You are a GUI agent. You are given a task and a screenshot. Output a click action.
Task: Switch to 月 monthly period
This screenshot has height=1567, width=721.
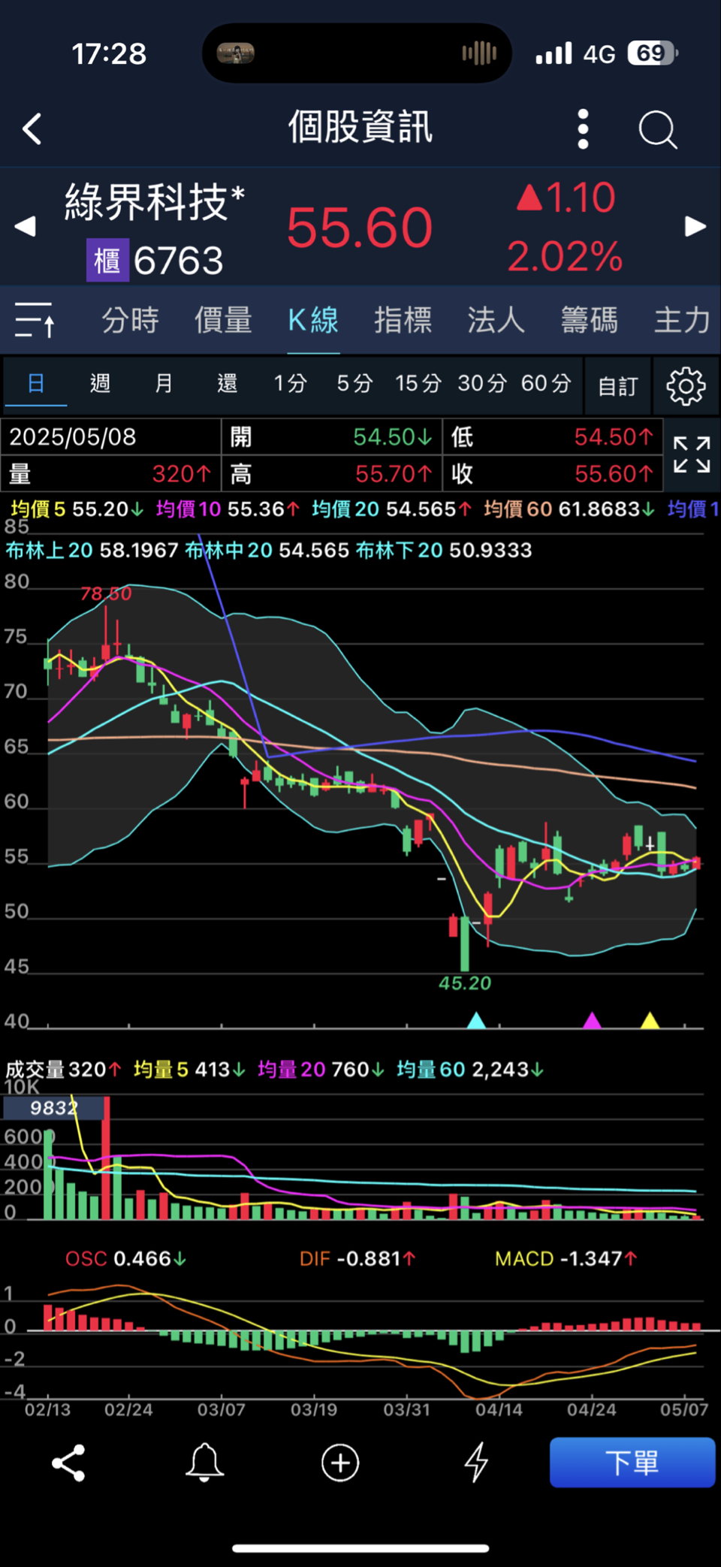(x=164, y=384)
